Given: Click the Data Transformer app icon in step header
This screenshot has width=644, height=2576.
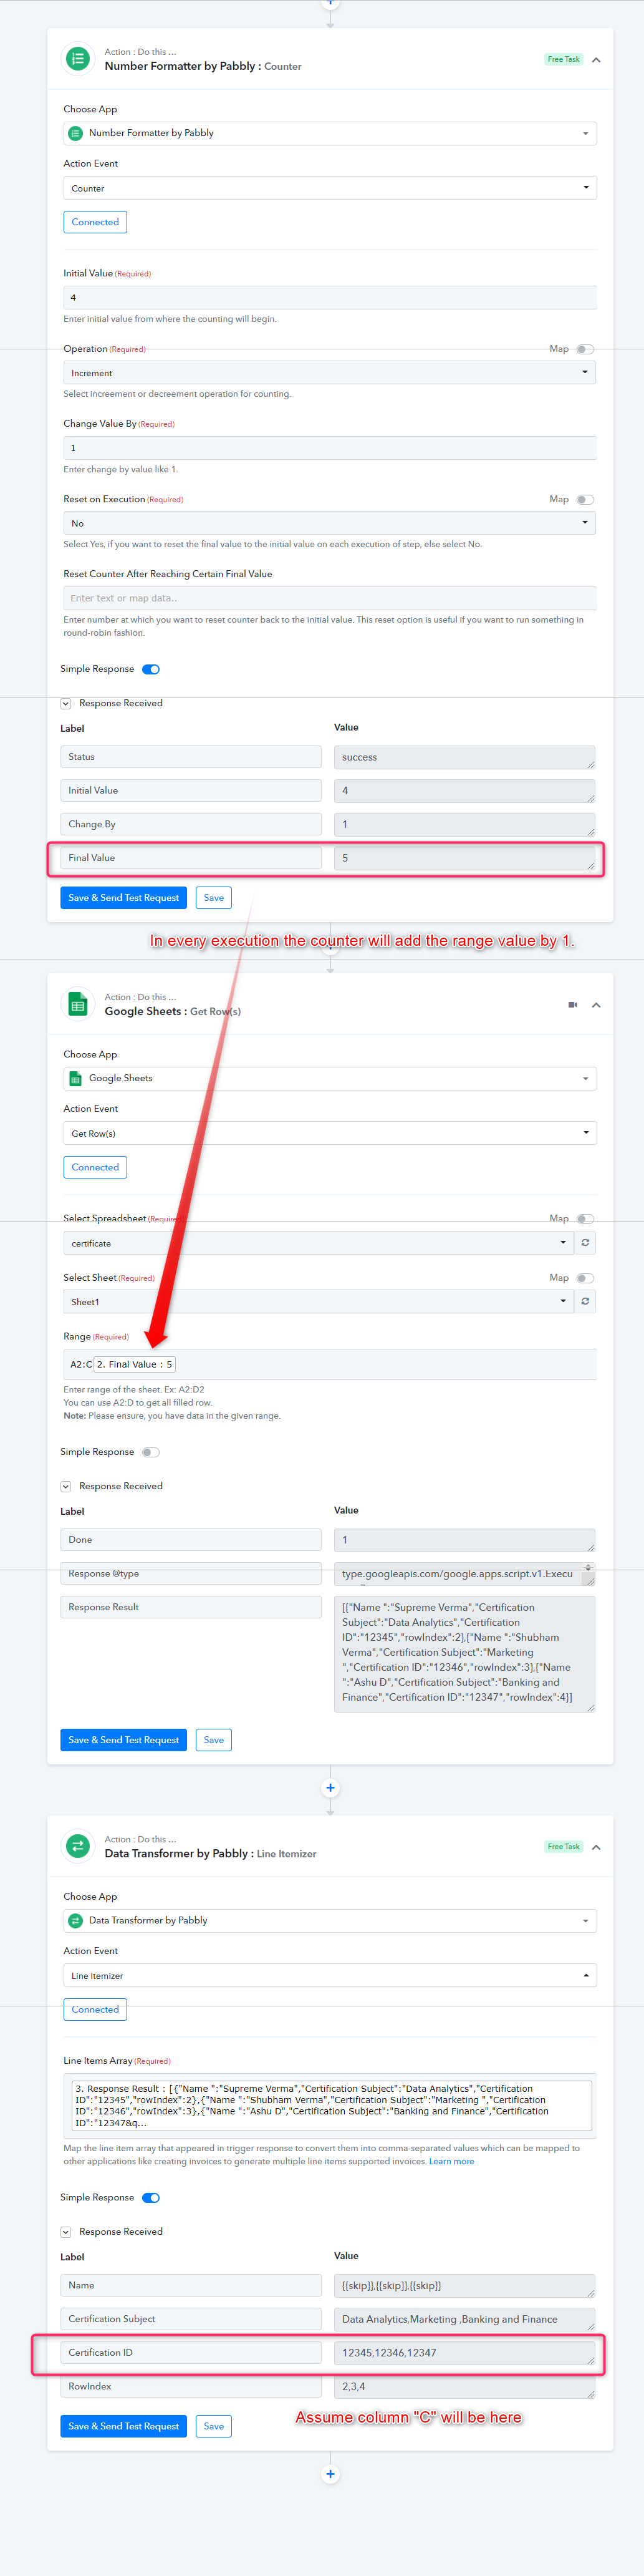Looking at the screenshot, I should tap(78, 1846).
